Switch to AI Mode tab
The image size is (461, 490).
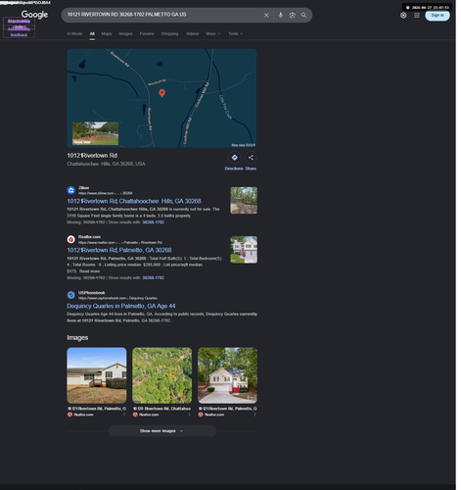pyautogui.click(x=74, y=33)
